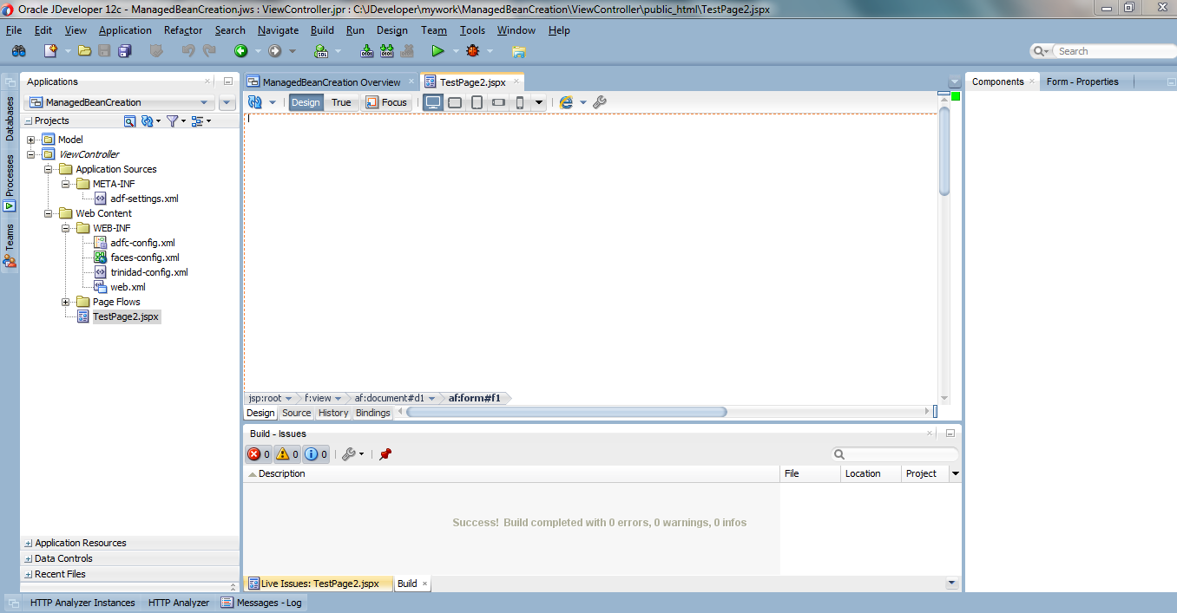Click the Internet Explorer browser preview icon
1177x613 pixels.
tap(567, 102)
